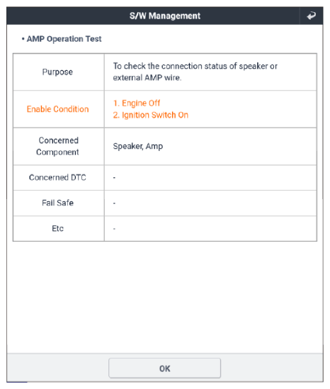The width and height of the screenshot is (330, 389).
Task: Click the empty area below the table
Action: coord(165,297)
